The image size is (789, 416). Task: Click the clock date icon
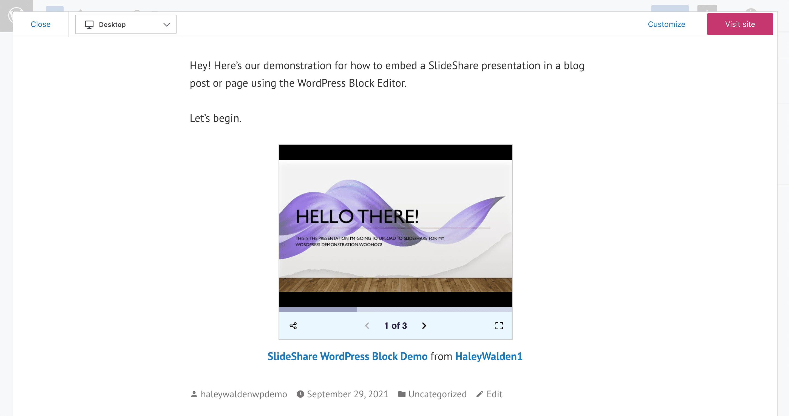tap(300, 394)
